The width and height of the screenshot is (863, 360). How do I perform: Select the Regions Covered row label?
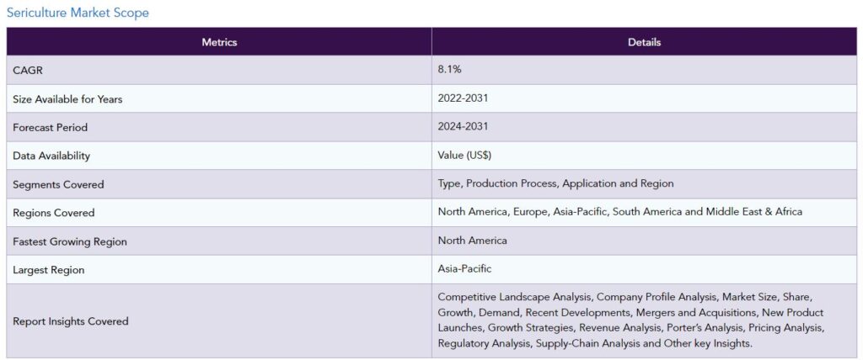click(54, 213)
